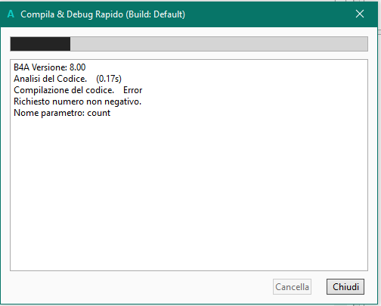Click the '(0.17s)' timing value

[x=109, y=79]
